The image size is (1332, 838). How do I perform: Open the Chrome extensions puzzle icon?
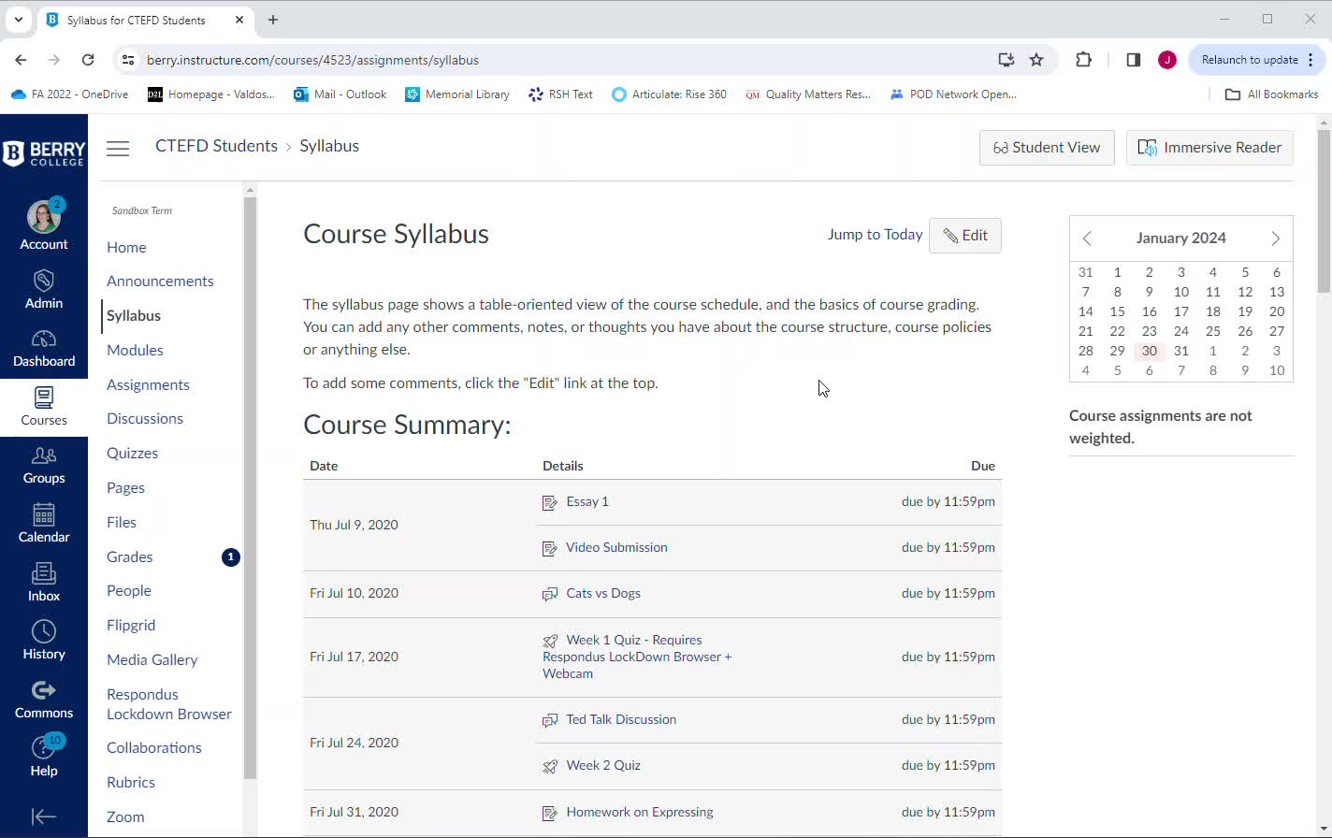coord(1083,60)
